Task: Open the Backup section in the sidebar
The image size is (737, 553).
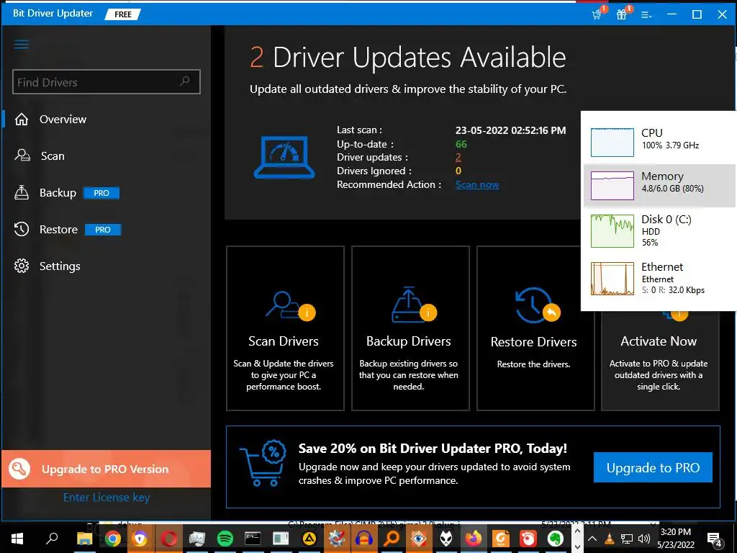Action: click(58, 193)
